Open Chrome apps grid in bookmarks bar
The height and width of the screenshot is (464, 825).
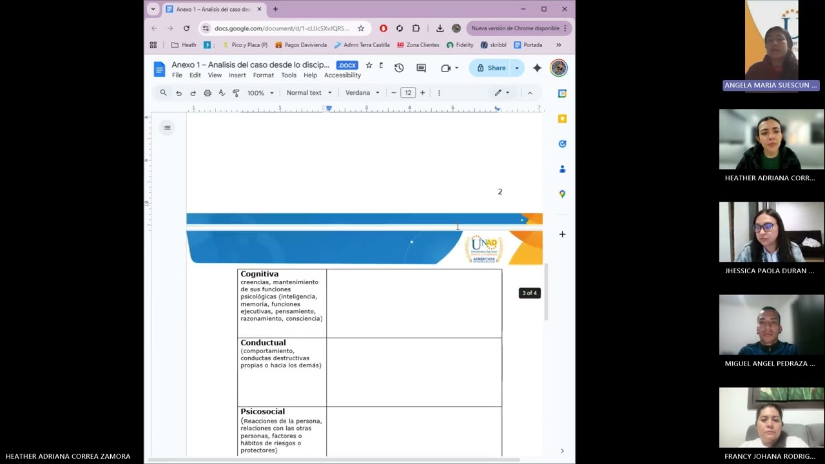tap(153, 45)
